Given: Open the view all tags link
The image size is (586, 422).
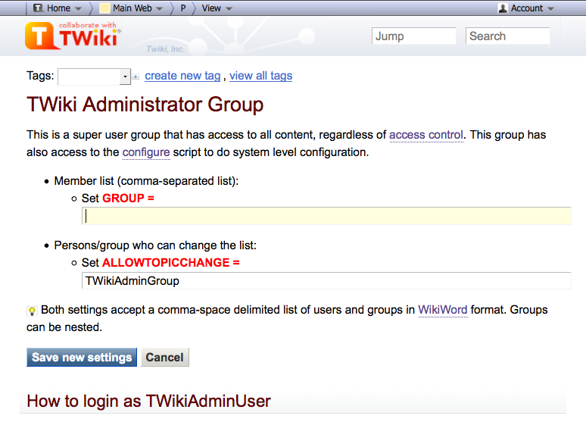Looking at the screenshot, I should pyautogui.click(x=260, y=76).
